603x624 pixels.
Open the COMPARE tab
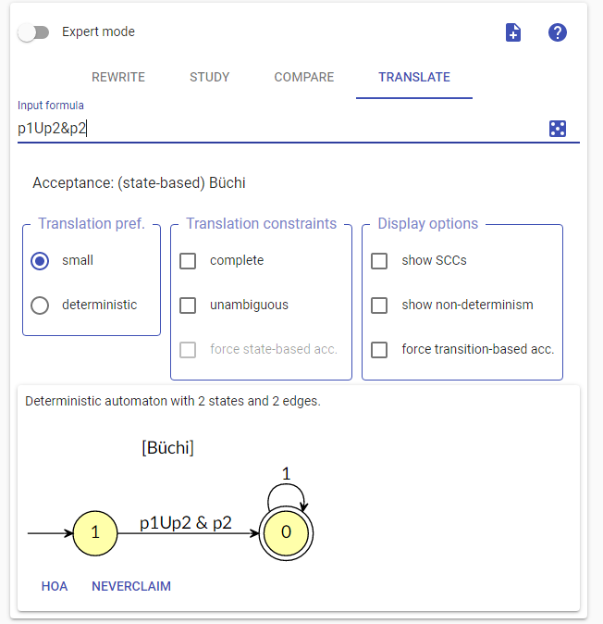(304, 77)
